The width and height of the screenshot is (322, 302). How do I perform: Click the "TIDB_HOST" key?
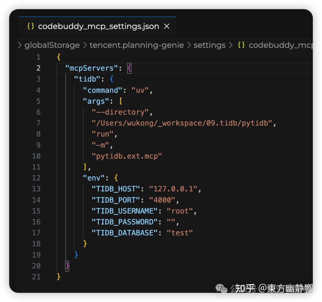pyautogui.click(x=116, y=189)
